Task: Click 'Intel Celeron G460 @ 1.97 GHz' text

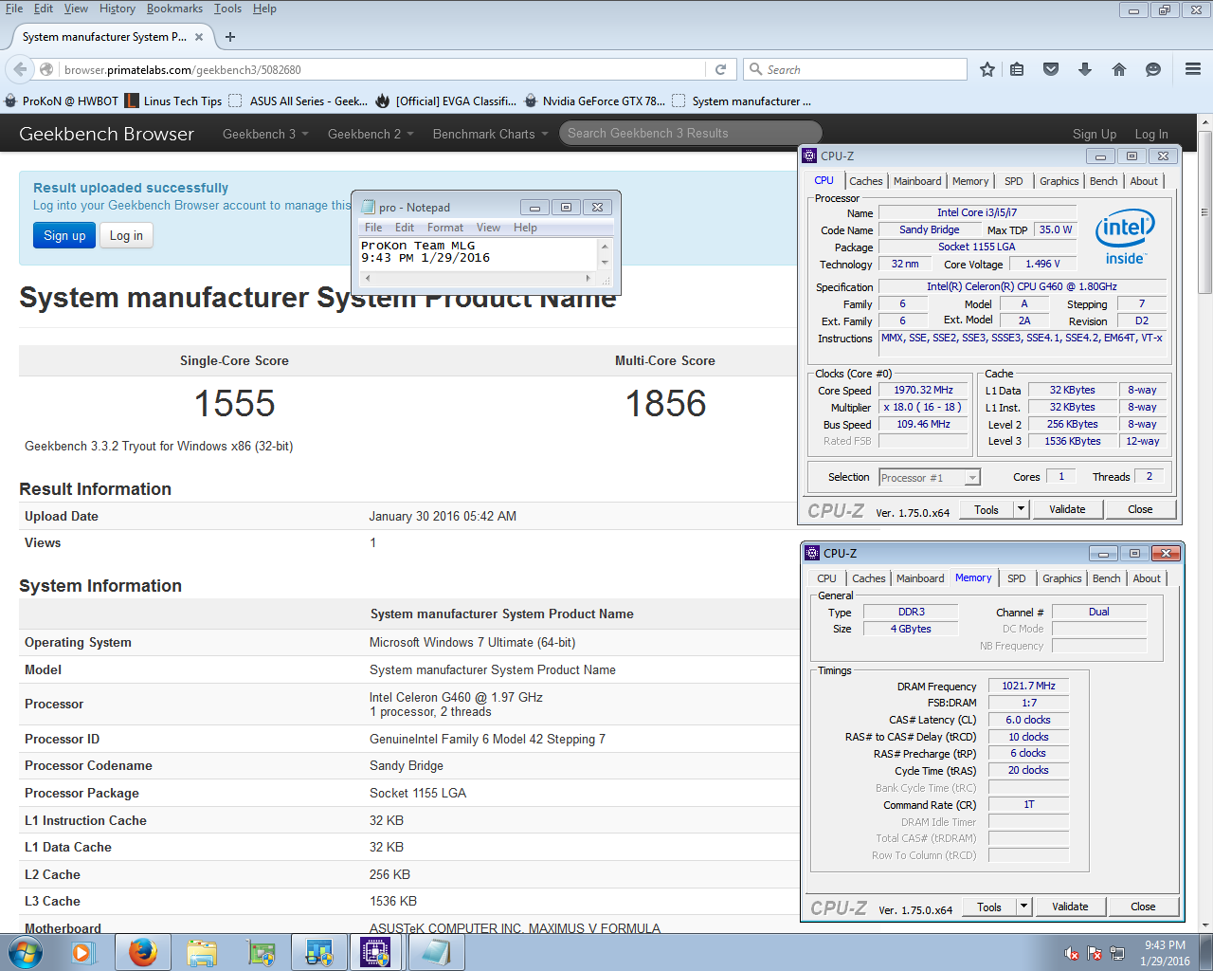Action: coord(456,697)
